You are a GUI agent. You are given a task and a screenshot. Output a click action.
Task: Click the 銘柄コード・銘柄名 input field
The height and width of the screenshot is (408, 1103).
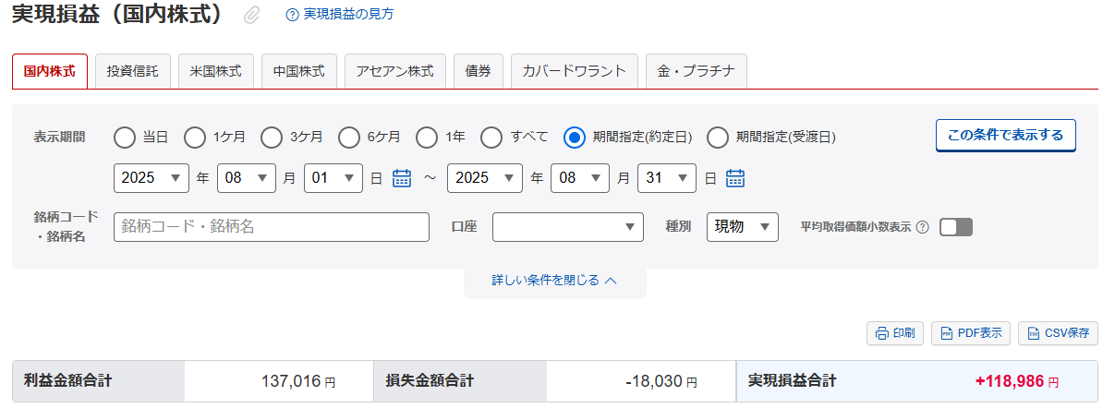point(272,227)
